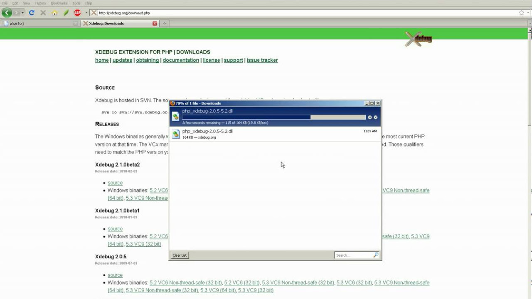Cancel the active php_xdebug download
This screenshot has width=532, height=299.
[x=375, y=117]
